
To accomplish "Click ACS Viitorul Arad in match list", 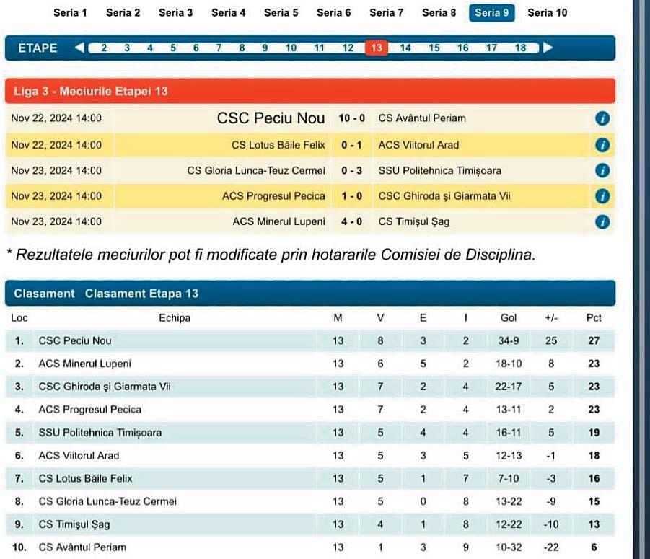I will (418, 145).
